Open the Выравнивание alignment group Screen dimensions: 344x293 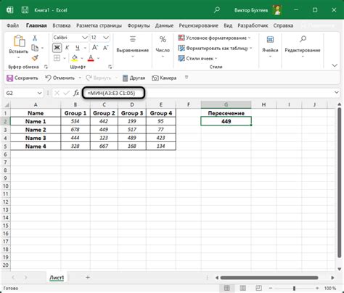pyautogui.click(x=133, y=47)
